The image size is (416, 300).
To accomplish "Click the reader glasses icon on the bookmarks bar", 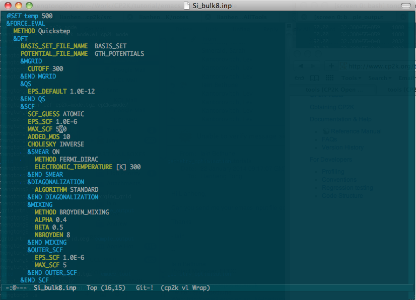I will pos(299,78).
